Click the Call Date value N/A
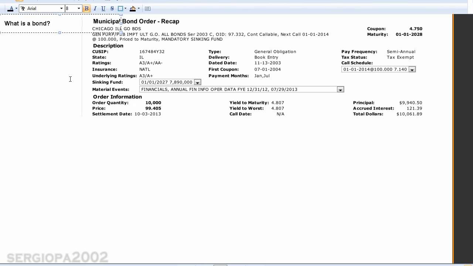 coord(280,114)
